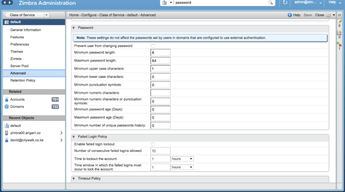Open Time to lockout hours dropdown

point(182,159)
